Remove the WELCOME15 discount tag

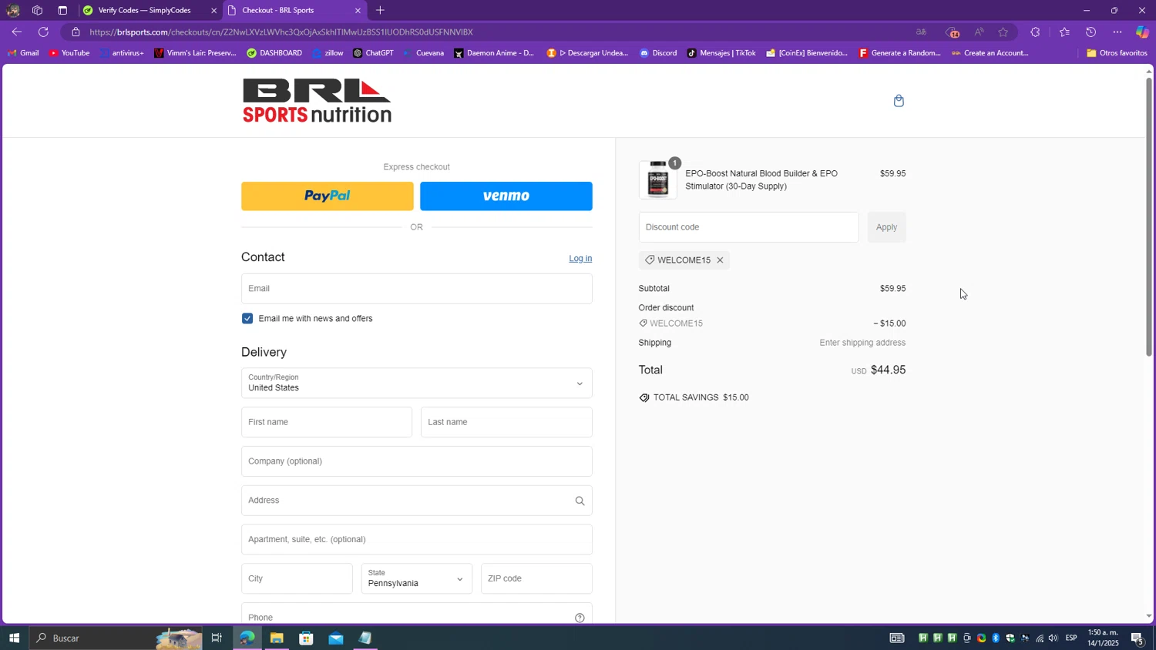pos(720,260)
